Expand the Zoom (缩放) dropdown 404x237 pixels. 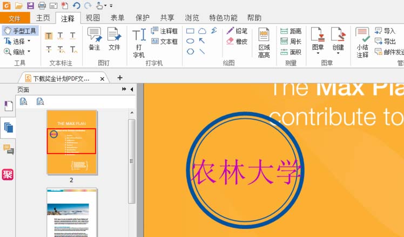29,52
